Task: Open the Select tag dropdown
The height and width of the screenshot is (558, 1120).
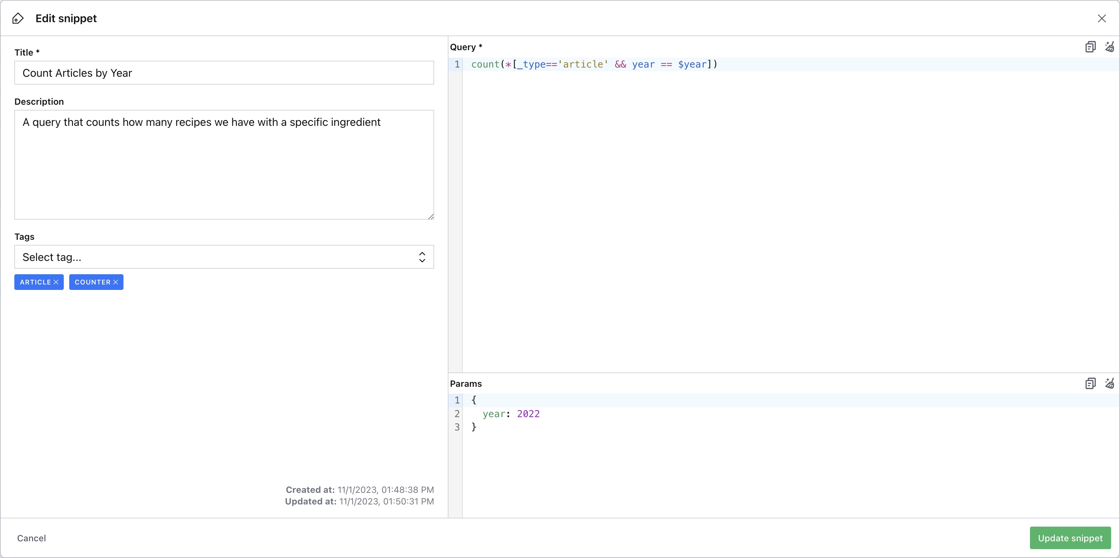Action: click(217, 257)
